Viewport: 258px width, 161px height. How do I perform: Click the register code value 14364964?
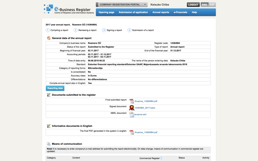point(175,43)
